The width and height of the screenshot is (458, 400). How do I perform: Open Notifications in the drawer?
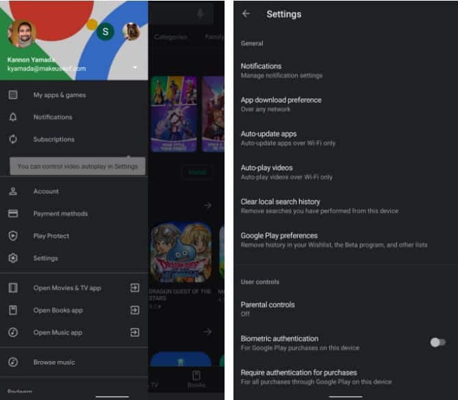[74, 117]
